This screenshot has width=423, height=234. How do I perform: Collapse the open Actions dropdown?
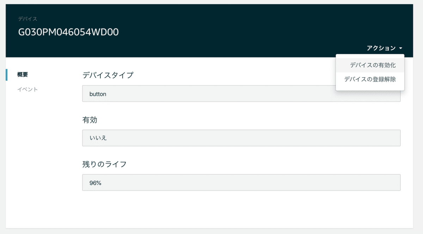pyautogui.click(x=381, y=48)
